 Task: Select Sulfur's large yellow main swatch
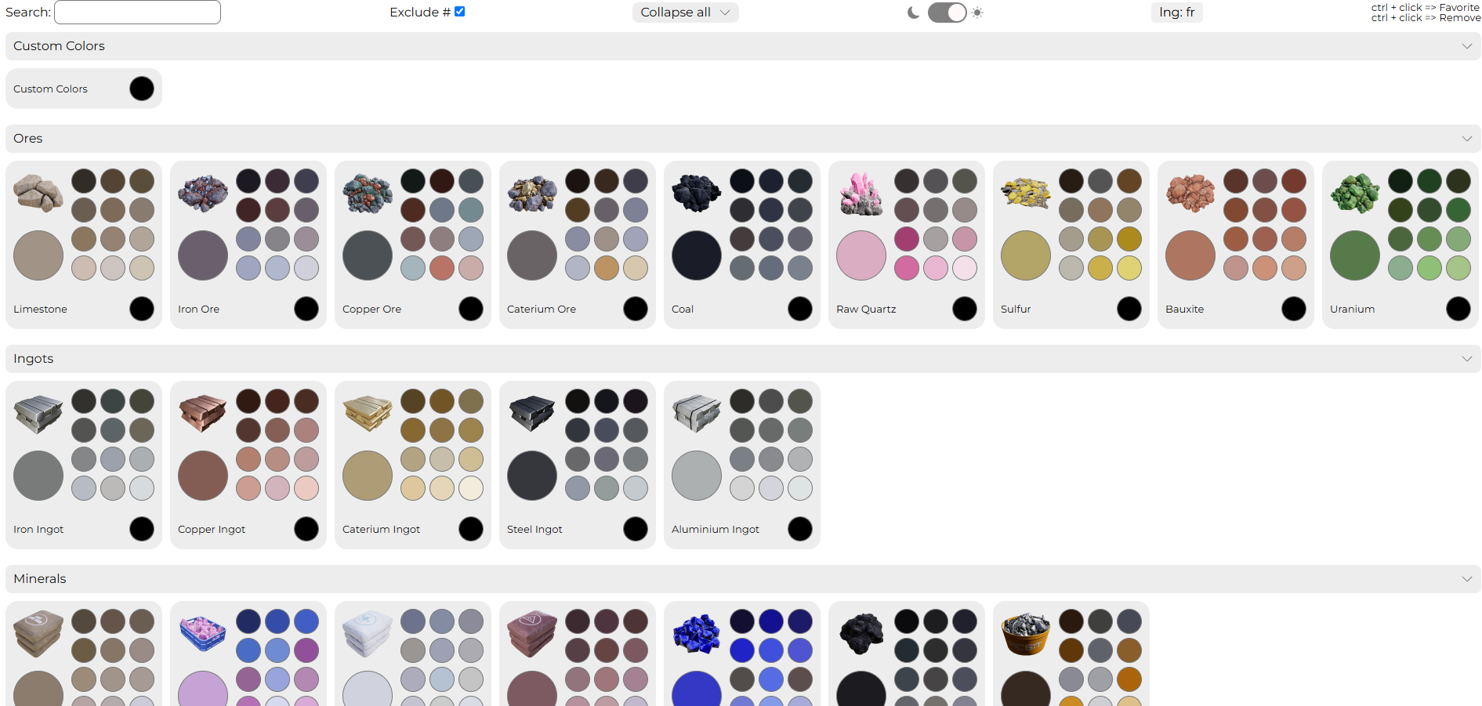click(1026, 255)
